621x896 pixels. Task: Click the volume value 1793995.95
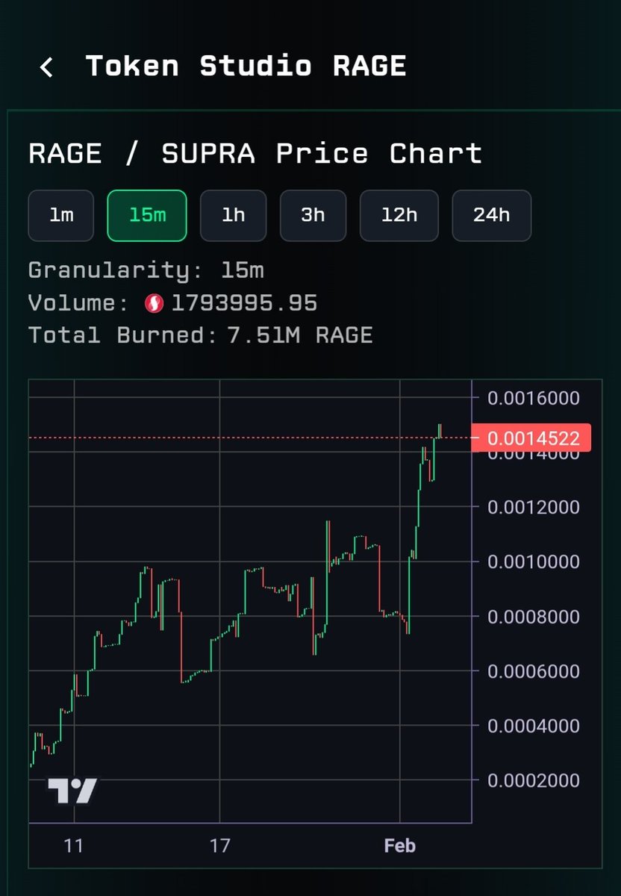(x=244, y=304)
